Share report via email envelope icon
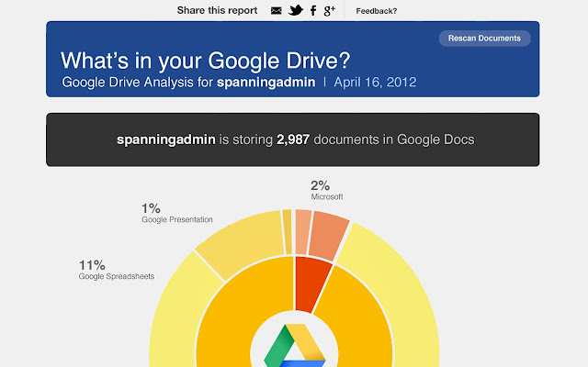This screenshot has height=367, width=588. (x=276, y=10)
